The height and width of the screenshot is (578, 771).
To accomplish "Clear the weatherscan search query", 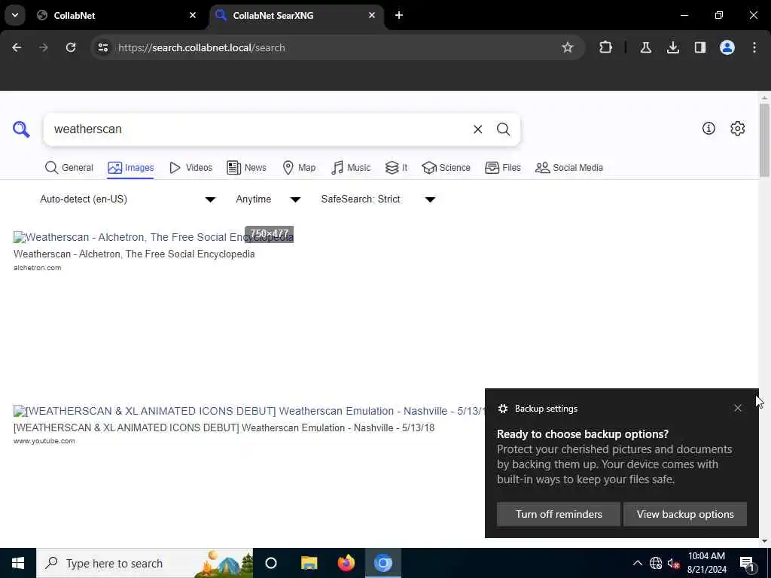I will (477, 129).
